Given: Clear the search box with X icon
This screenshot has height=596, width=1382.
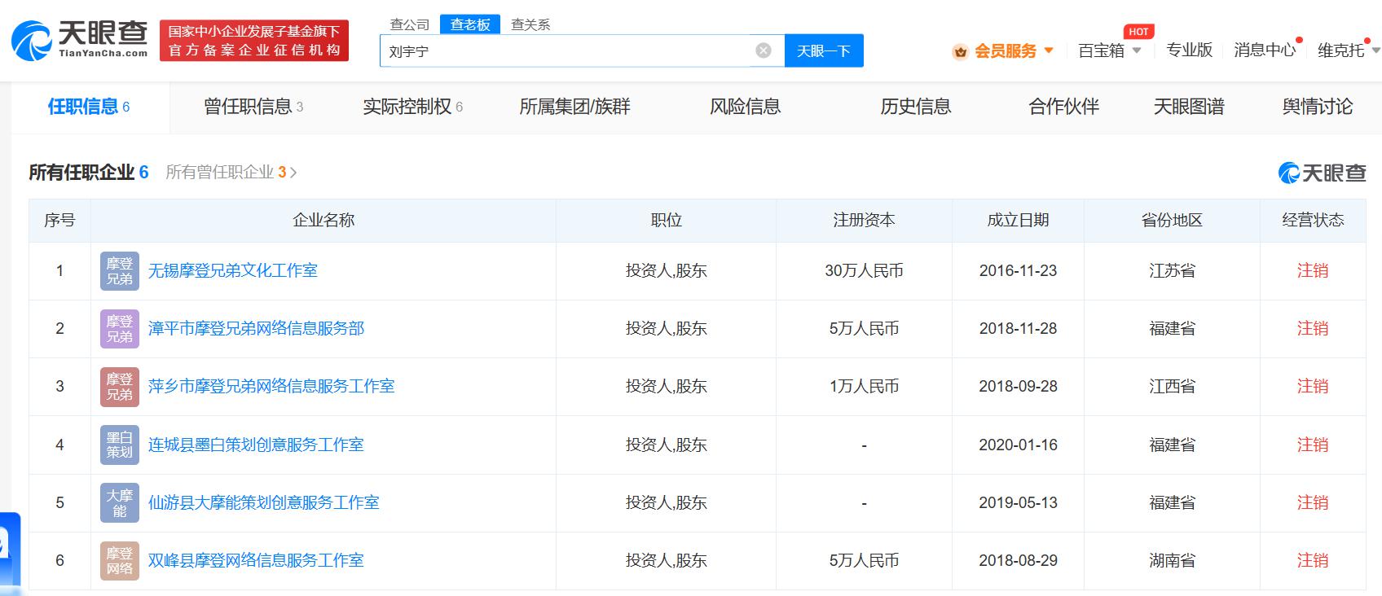Looking at the screenshot, I should (x=764, y=50).
